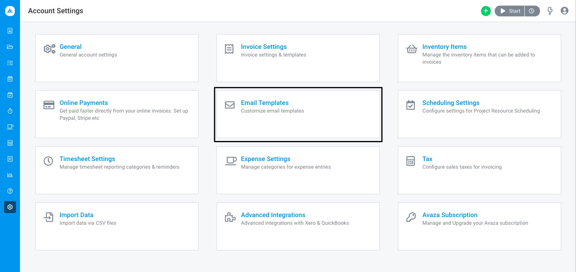The height and width of the screenshot is (272, 576).
Task: Click 'Configure sales taxes for invoicing' text
Action: click(x=462, y=167)
